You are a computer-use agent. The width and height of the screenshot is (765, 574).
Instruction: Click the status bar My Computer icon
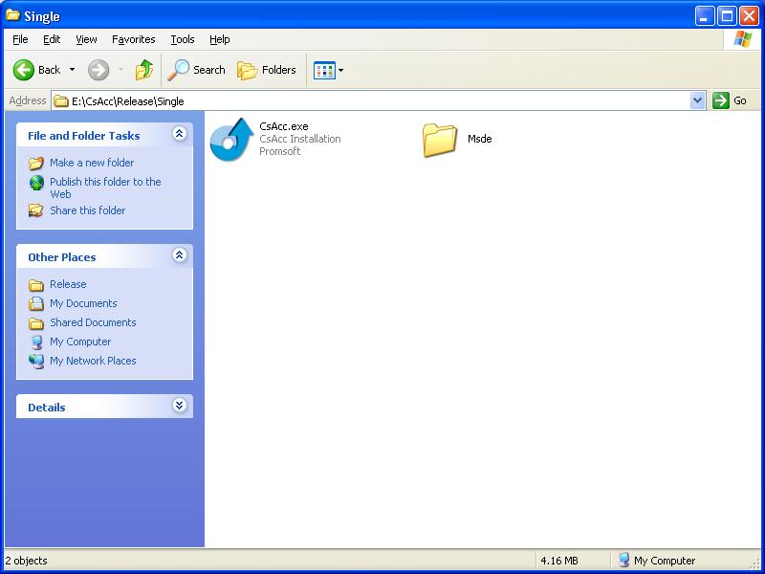(623, 560)
